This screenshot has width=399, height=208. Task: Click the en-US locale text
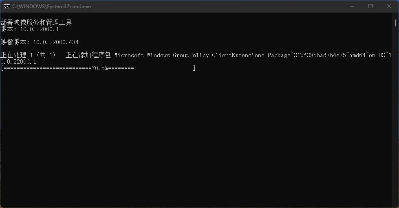[377, 55]
